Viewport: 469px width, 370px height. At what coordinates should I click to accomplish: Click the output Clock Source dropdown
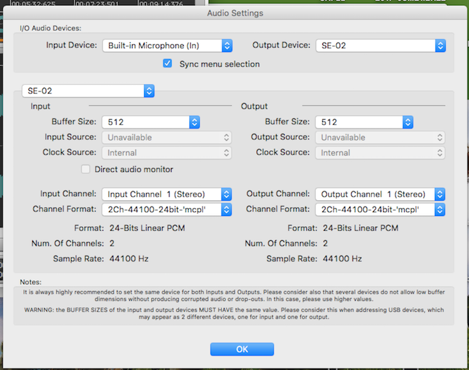(380, 153)
